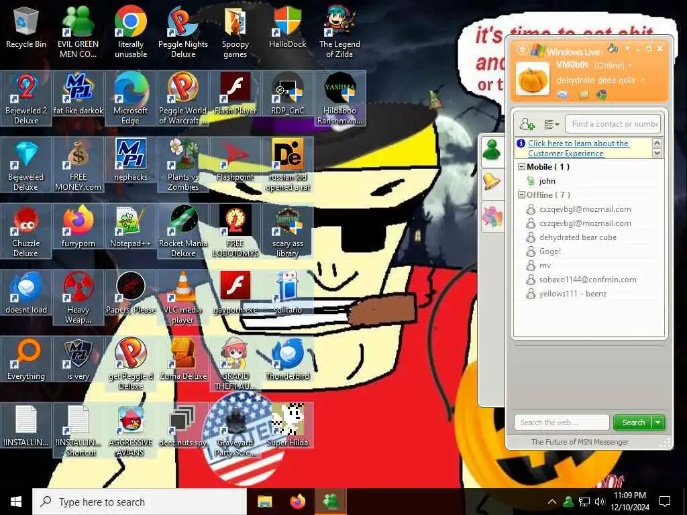Click the Find a contact or number field
This screenshot has height=515, width=687.
click(x=613, y=124)
